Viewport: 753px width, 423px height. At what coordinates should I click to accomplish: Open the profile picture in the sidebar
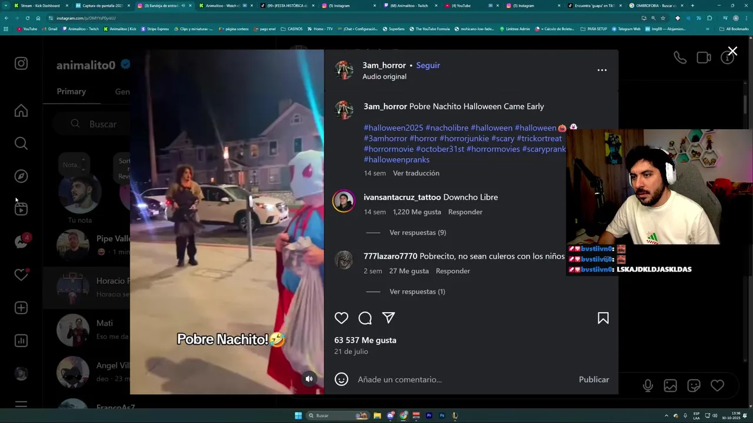click(21, 374)
